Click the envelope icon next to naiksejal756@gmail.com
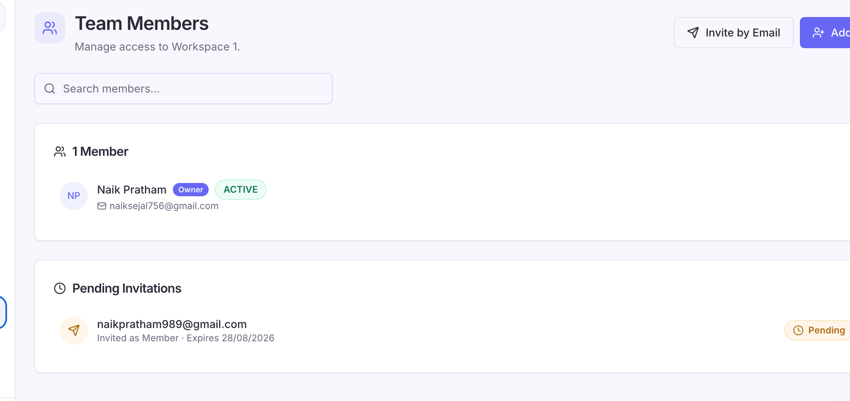850x401 pixels. pyautogui.click(x=102, y=206)
